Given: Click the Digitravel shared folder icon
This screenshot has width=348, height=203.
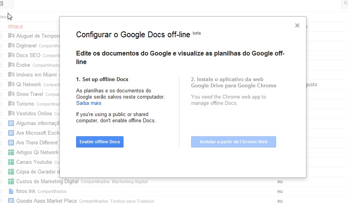Looking at the screenshot, I should coord(11,45).
